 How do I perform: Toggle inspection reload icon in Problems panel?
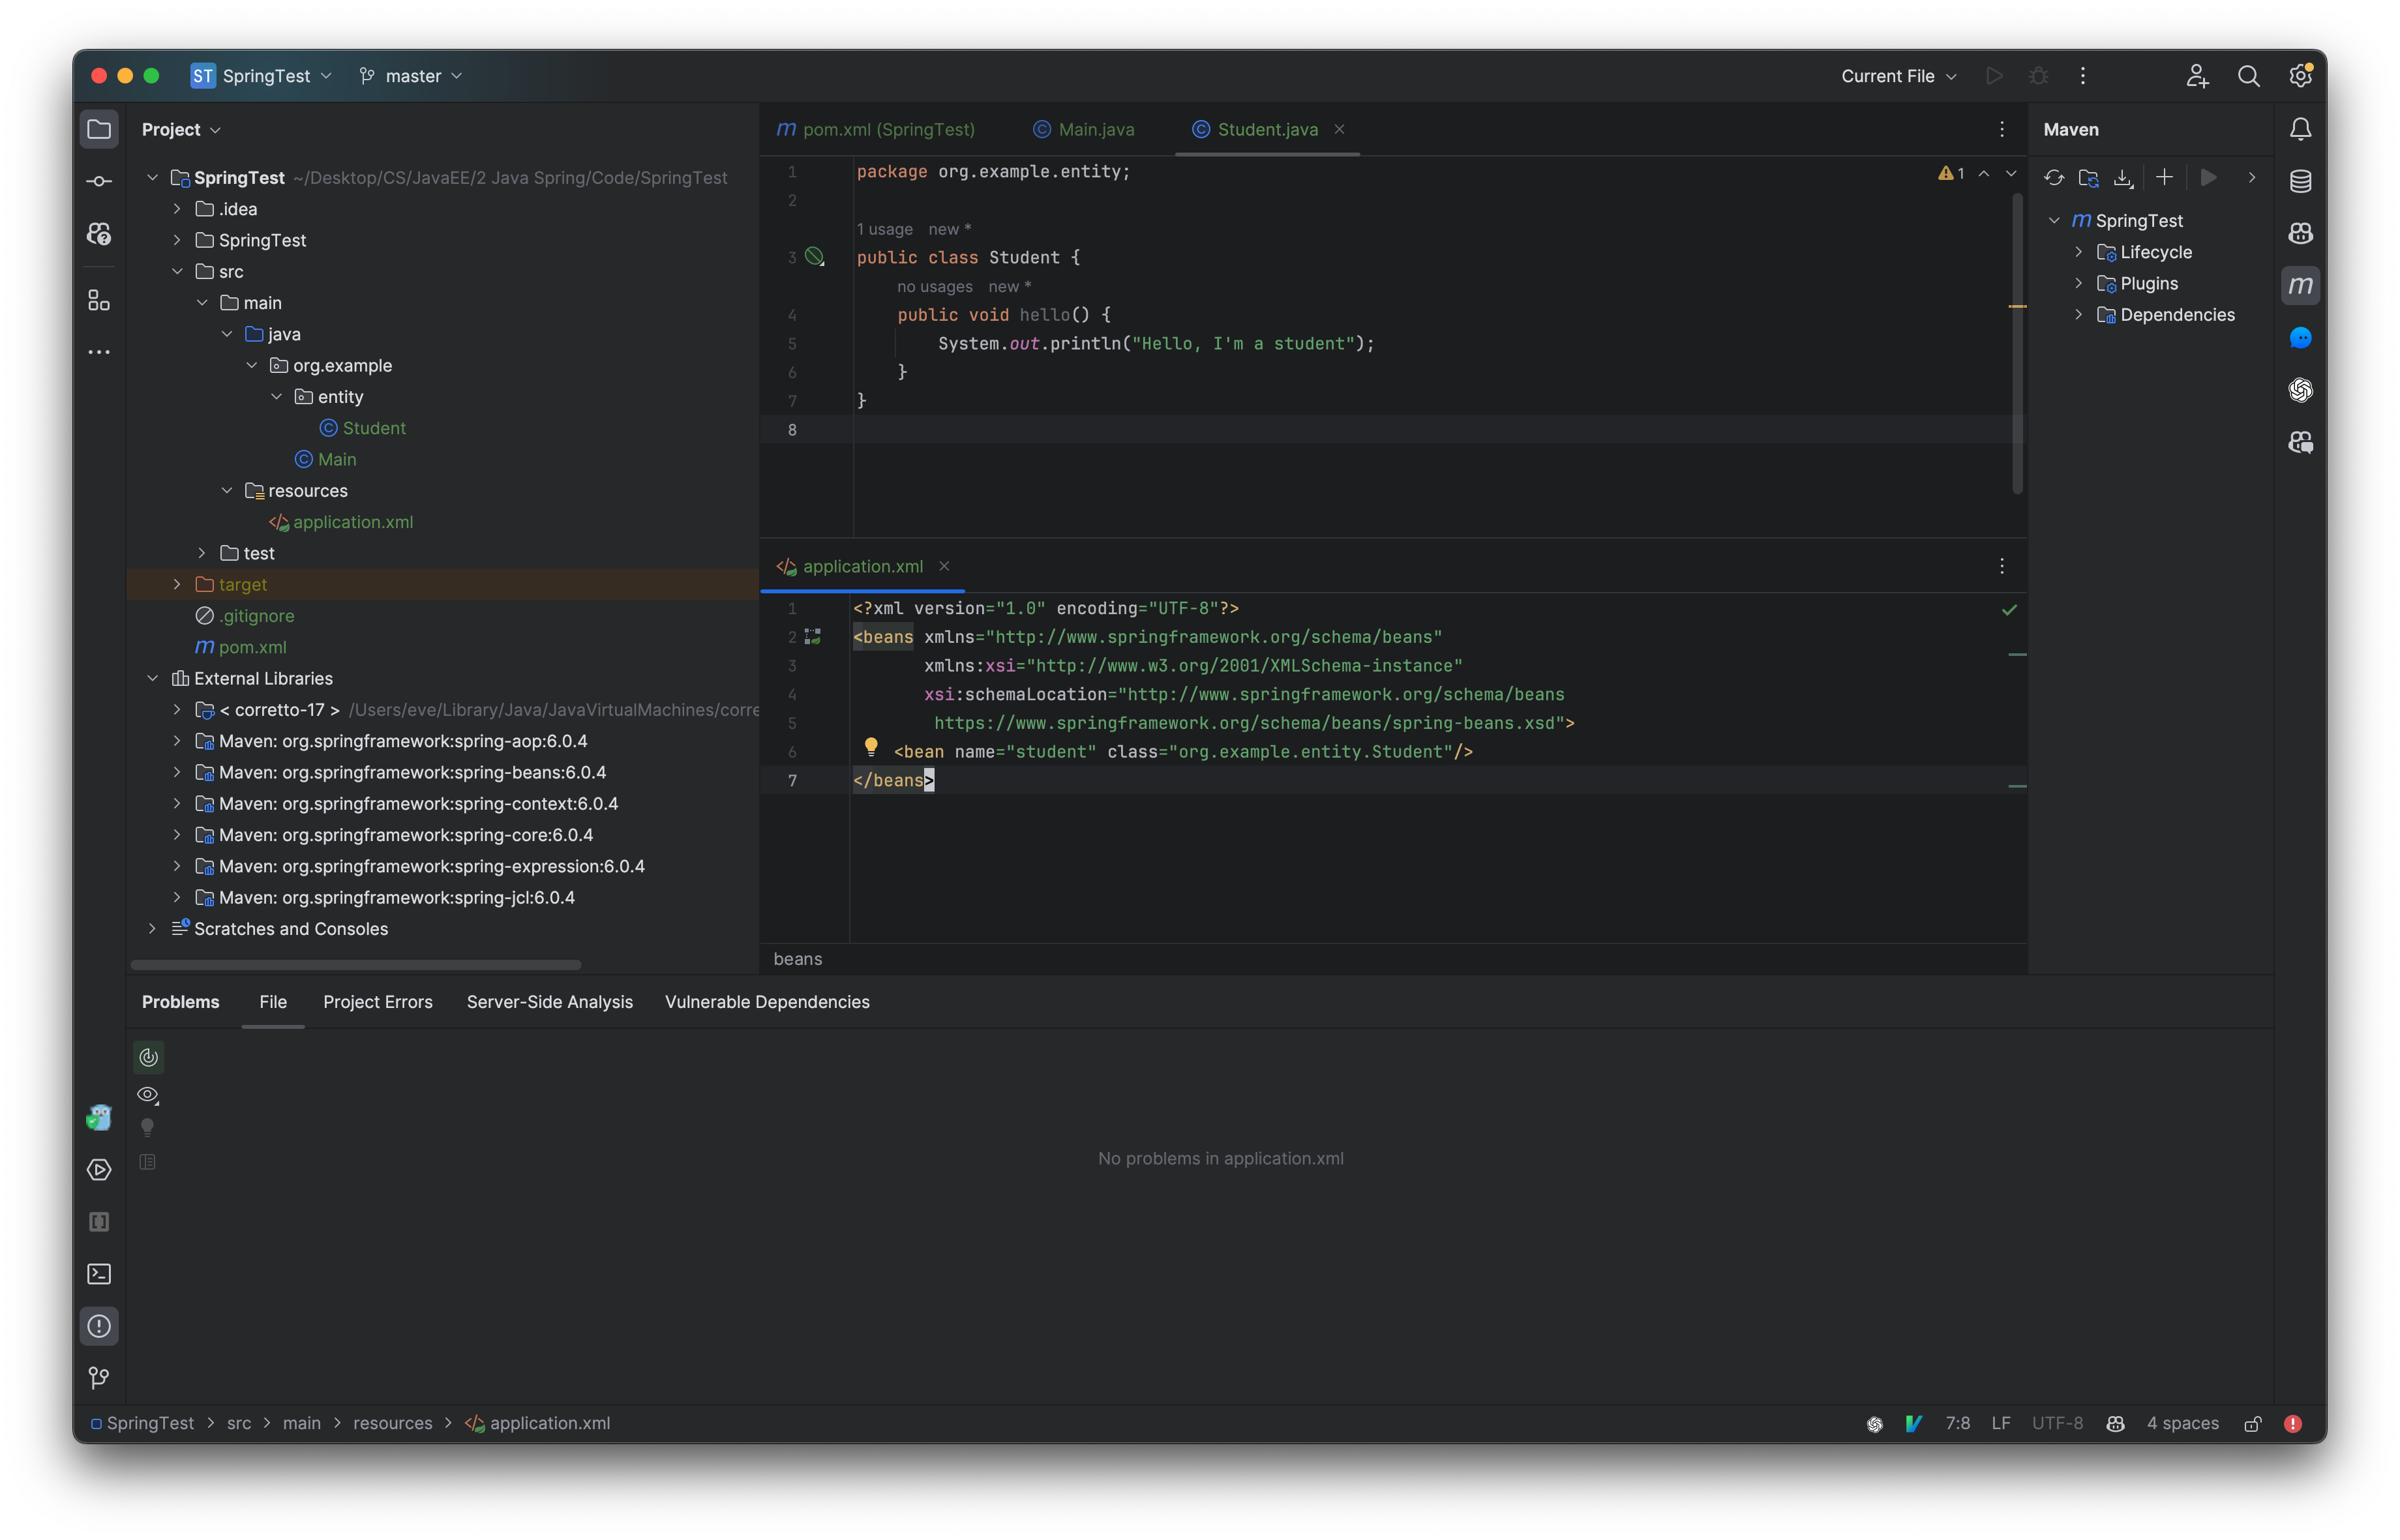pyautogui.click(x=148, y=1057)
